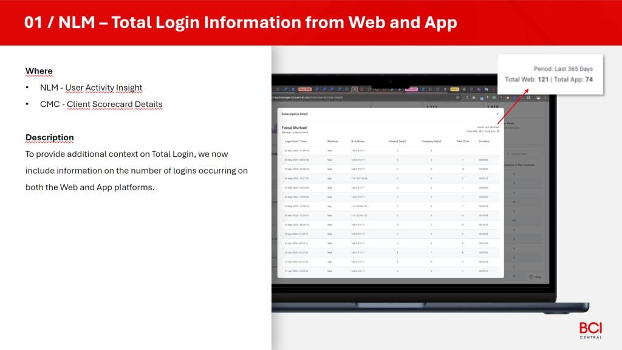This screenshot has height=350, width=622.
Task: Close the Subscription Detail dialog
Action: 497,114
